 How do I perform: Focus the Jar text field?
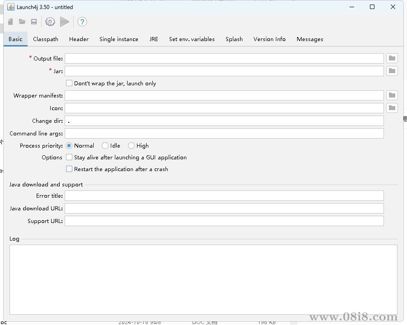[x=224, y=71]
